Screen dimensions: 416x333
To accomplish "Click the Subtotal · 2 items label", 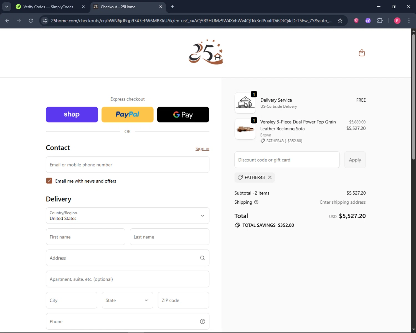I will pos(252,193).
